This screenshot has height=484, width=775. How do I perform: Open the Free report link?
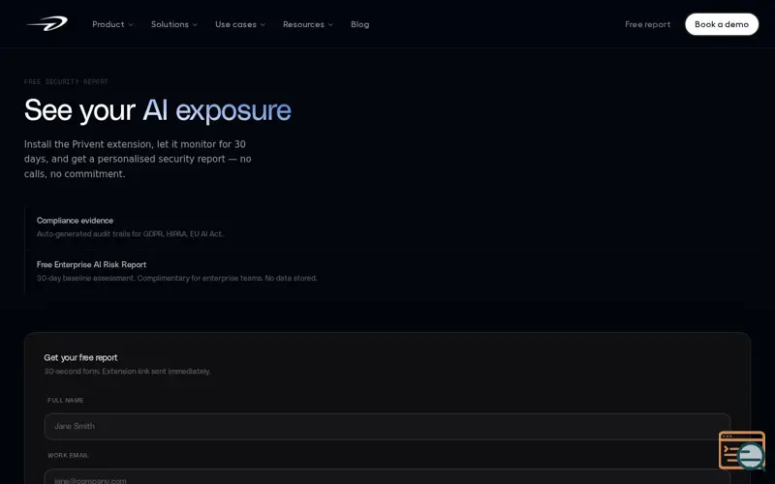[647, 24]
